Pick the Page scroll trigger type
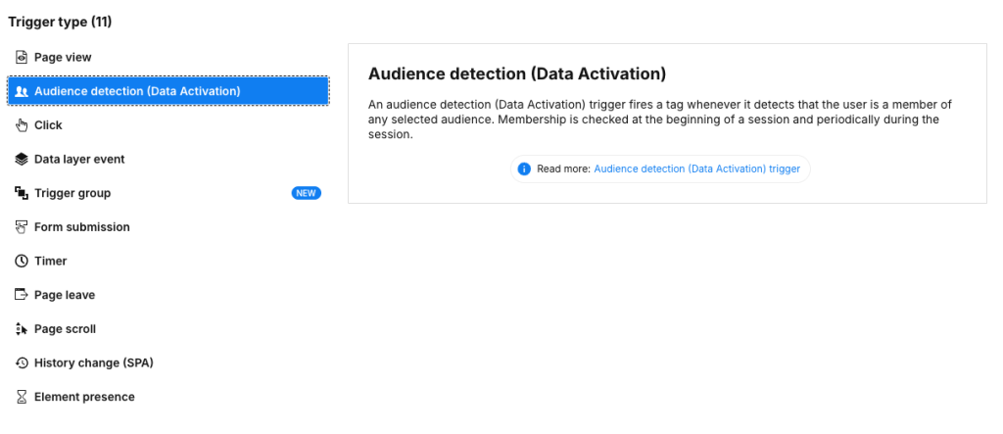The image size is (1003, 434). [x=65, y=329]
